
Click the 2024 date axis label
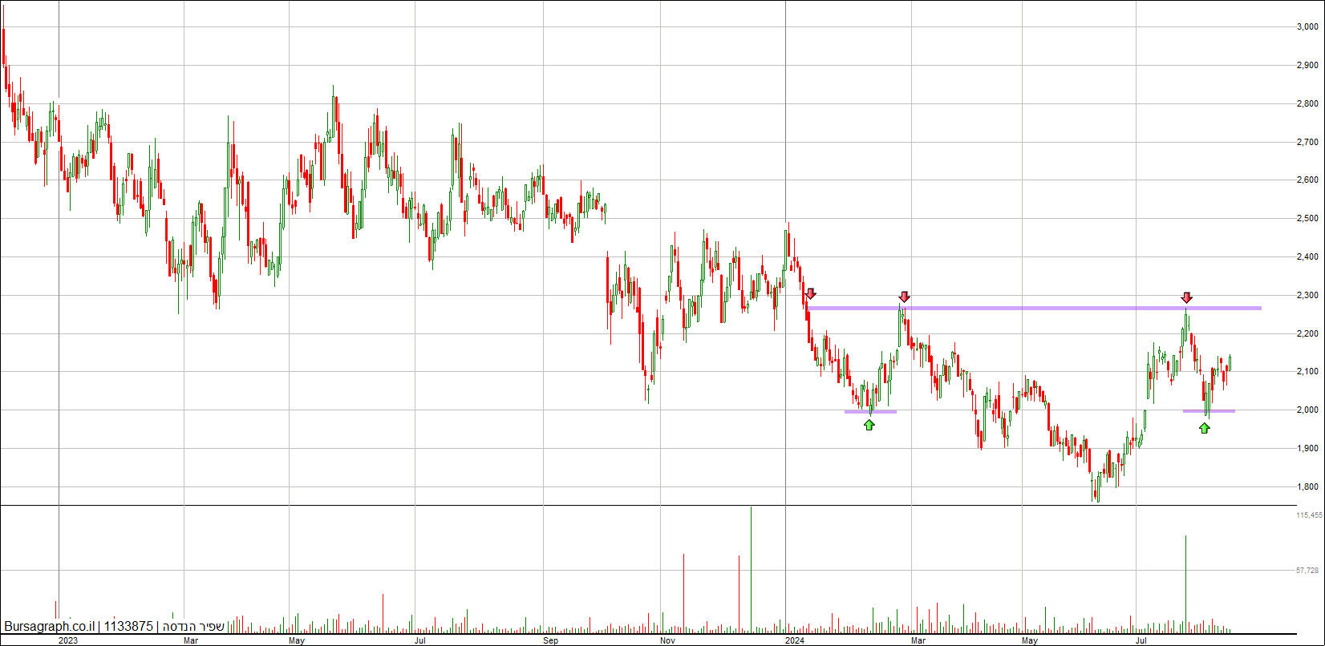click(x=795, y=640)
